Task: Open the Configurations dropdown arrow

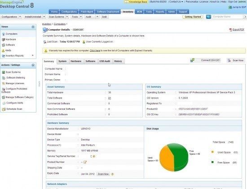Action: pyautogui.click(x=20, y=17)
